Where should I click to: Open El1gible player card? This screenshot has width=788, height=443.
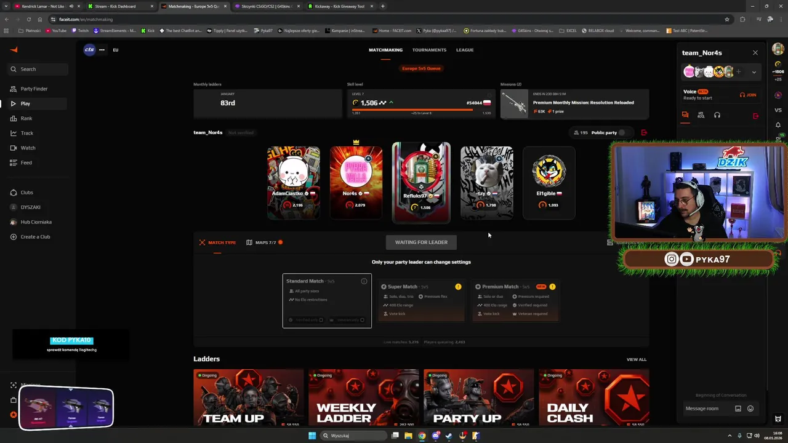click(549, 182)
